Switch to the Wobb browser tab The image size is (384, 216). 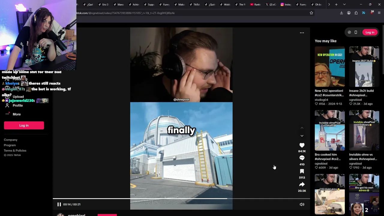225,4
